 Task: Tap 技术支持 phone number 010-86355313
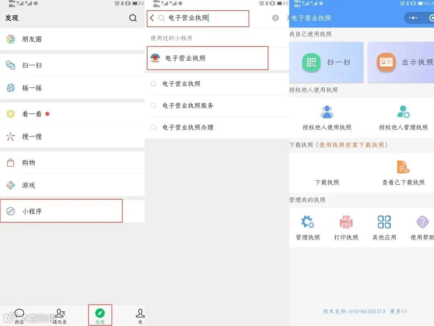click(x=367, y=311)
